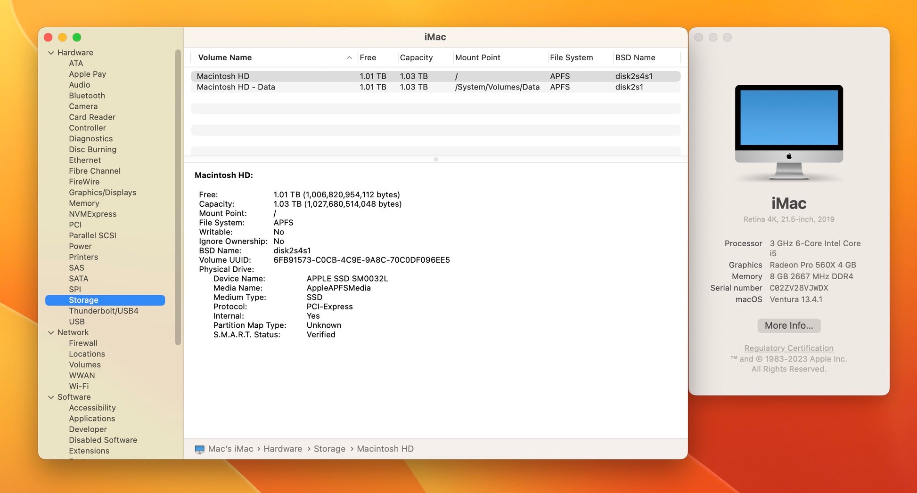Click the computer icon in the path bar
The image size is (917, 493).
[199, 449]
